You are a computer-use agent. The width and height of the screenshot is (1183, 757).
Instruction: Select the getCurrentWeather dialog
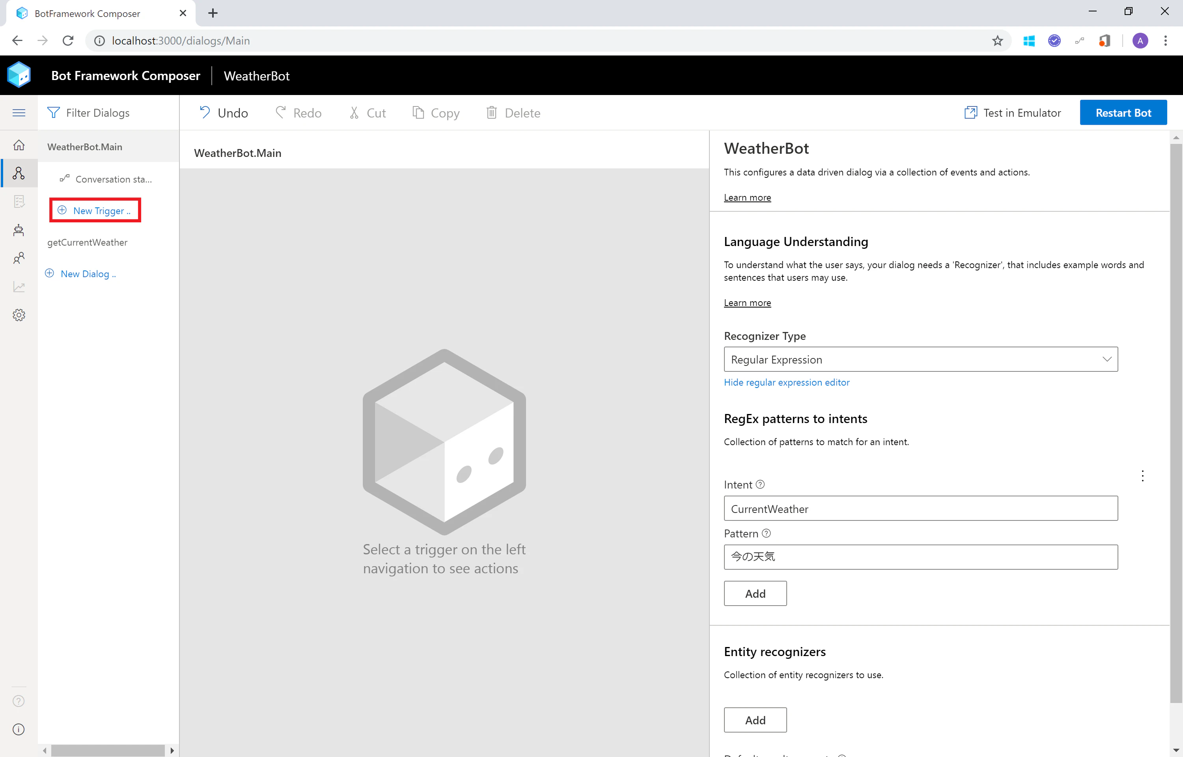[108, 242]
